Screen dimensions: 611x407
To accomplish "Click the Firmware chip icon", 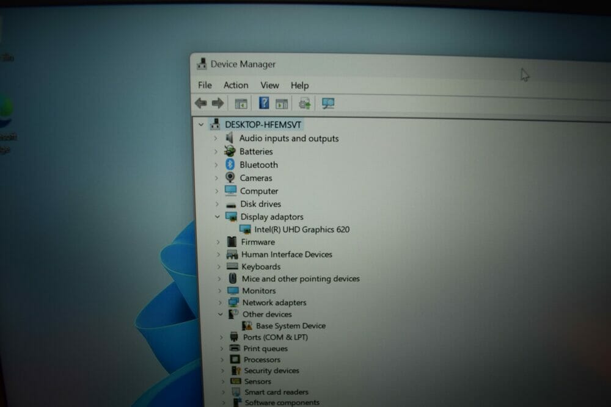I will pos(232,242).
